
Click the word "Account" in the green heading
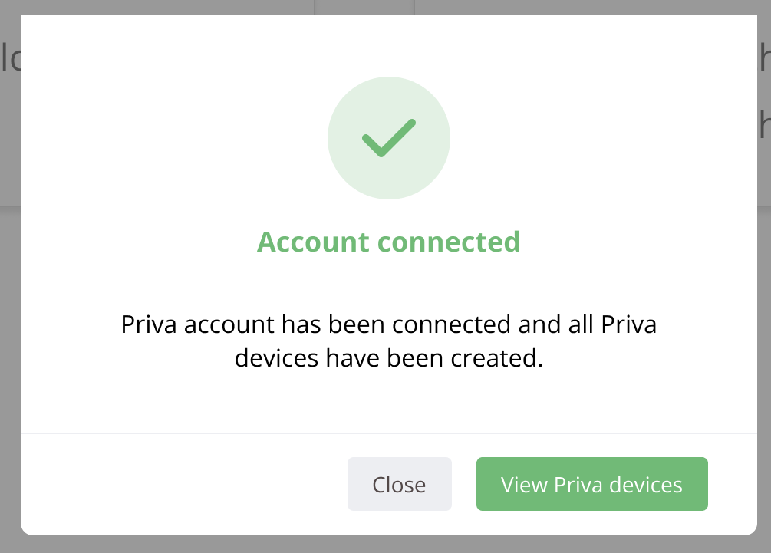coord(313,242)
